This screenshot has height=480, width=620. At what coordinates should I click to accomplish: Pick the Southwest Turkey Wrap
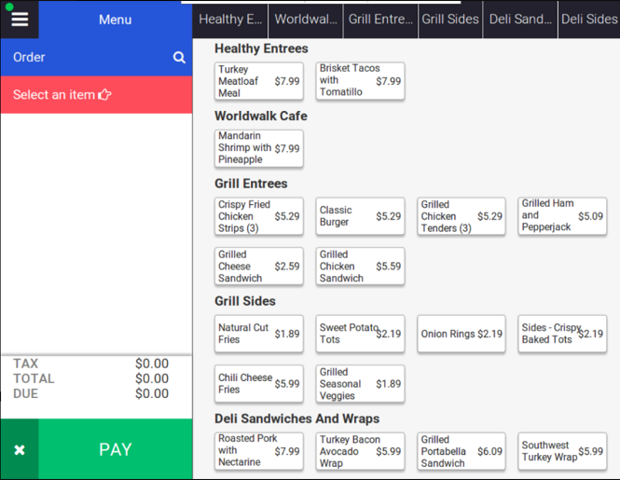point(562,451)
